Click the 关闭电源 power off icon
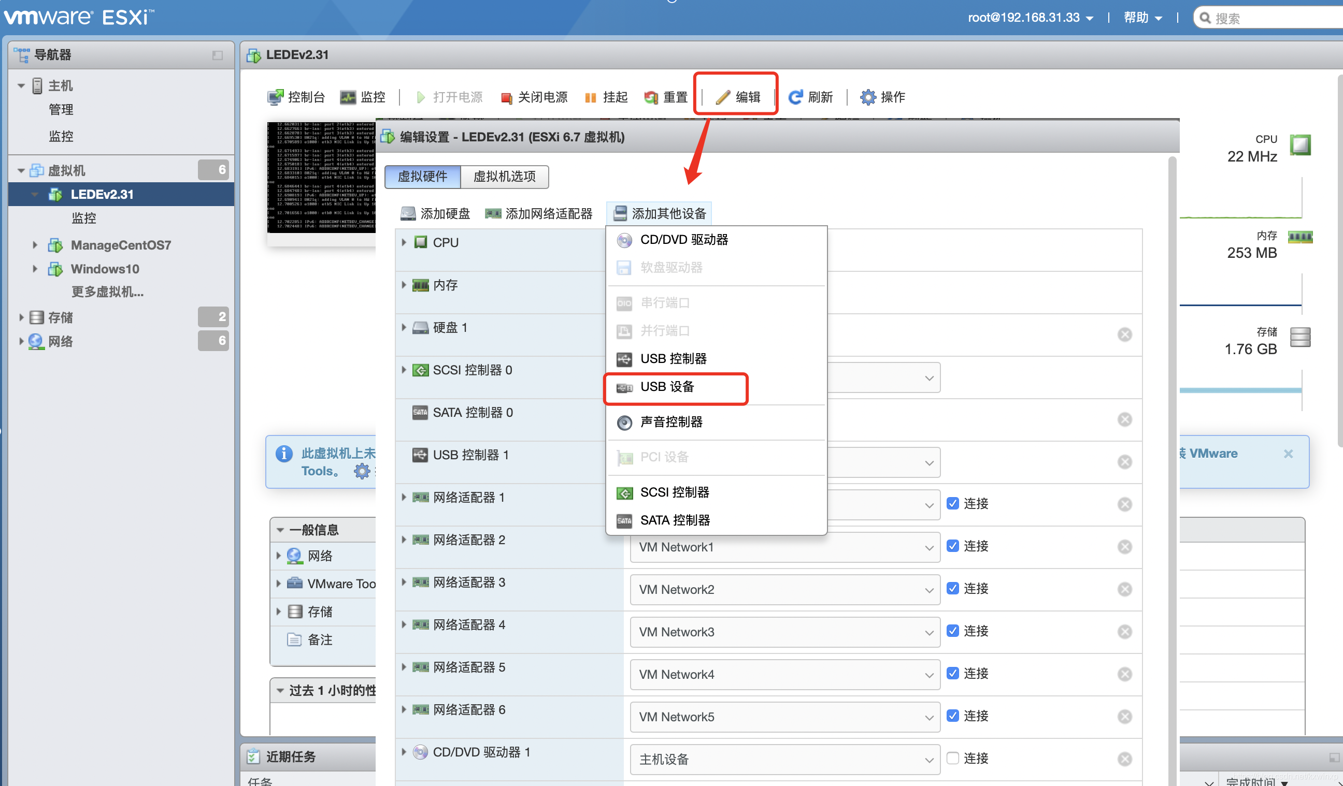 (506, 97)
